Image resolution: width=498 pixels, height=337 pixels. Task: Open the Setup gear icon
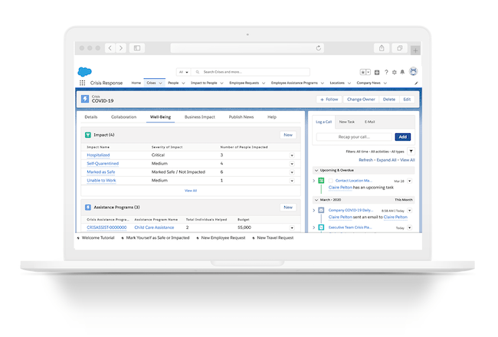pos(395,72)
